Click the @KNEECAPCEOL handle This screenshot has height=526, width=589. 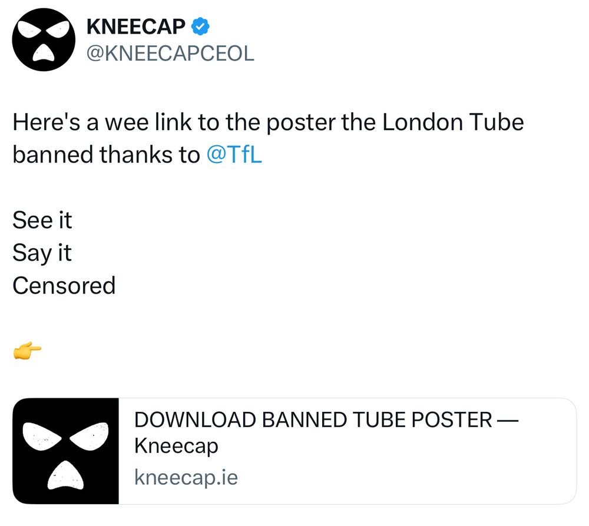pyautogui.click(x=170, y=54)
